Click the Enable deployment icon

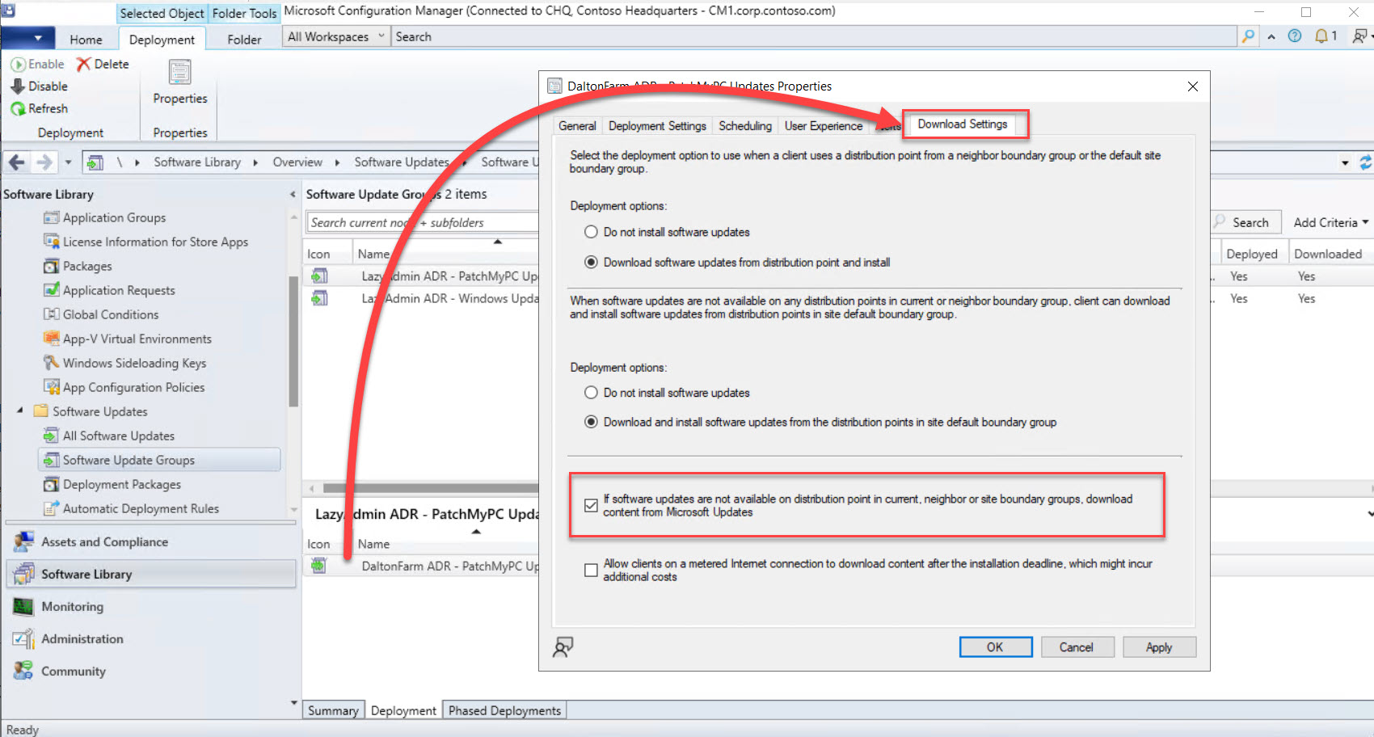click(18, 65)
